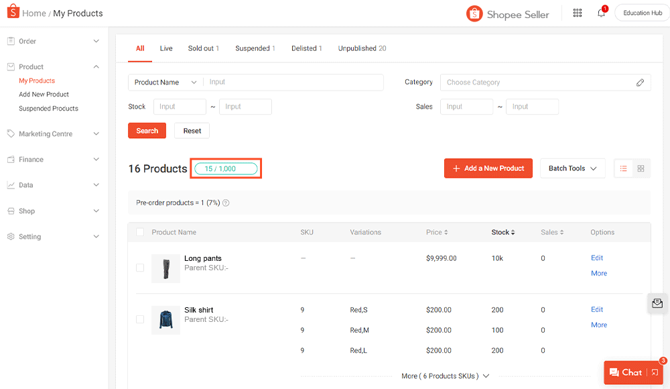Open the pre-order products help icon
Image resolution: width=670 pixels, height=389 pixels.
coord(226,203)
